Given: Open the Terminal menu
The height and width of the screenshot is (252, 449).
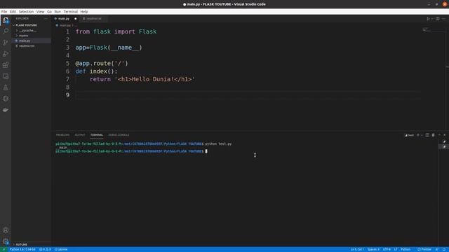Looking at the screenshot, I should (70, 12).
